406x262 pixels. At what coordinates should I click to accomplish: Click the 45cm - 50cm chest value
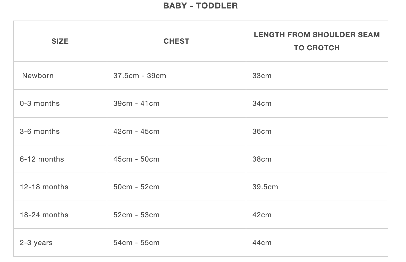pyautogui.click(x=136, y=159)
